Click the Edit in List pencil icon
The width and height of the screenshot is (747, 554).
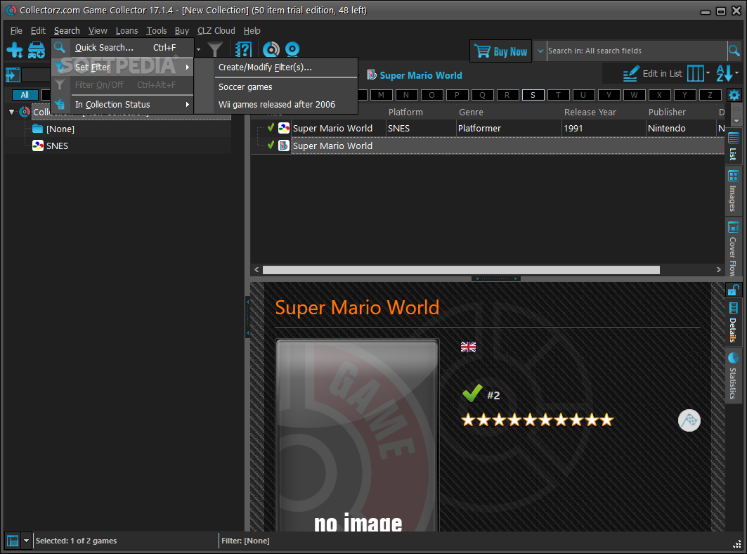pos(631,74)
